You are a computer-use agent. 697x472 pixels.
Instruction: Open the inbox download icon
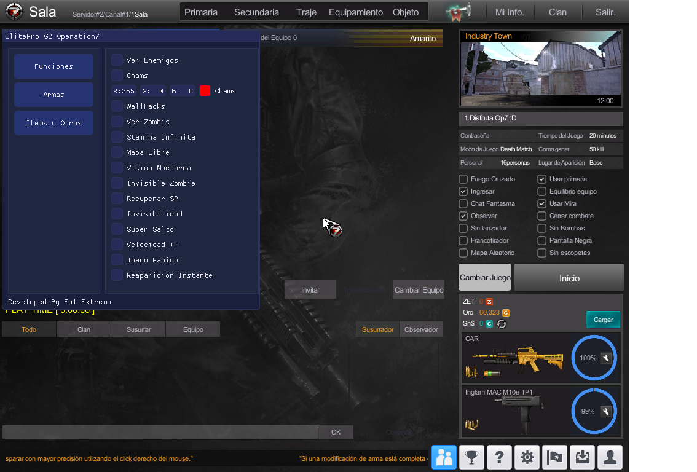[582, 457]
